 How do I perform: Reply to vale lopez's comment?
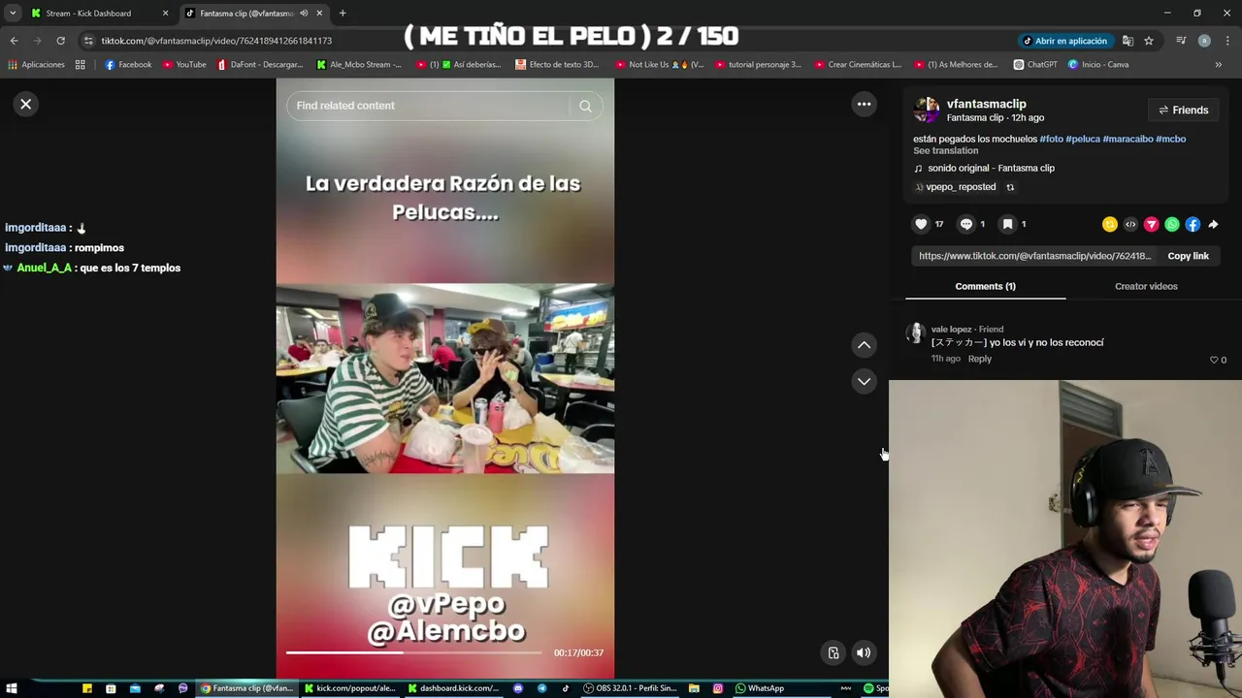979,359
